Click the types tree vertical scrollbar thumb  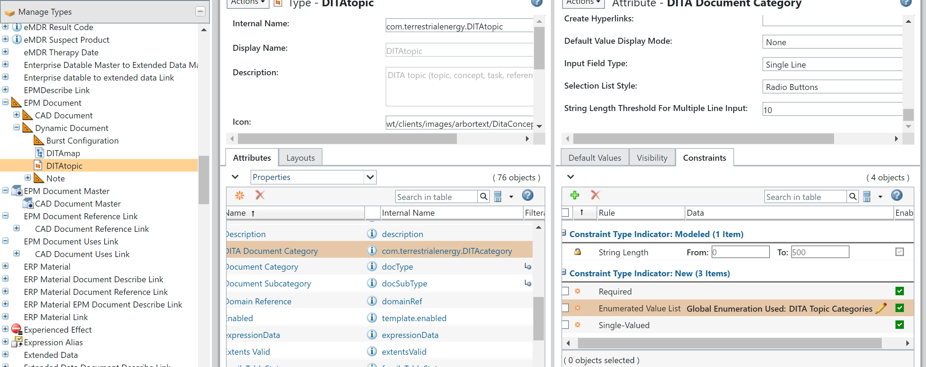coord(204,180)
